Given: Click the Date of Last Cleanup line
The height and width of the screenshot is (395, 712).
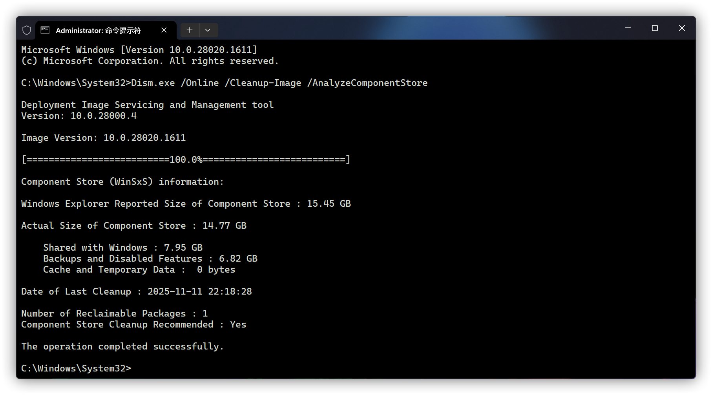Looking at the screenshot, I should [x=137, y=291].
